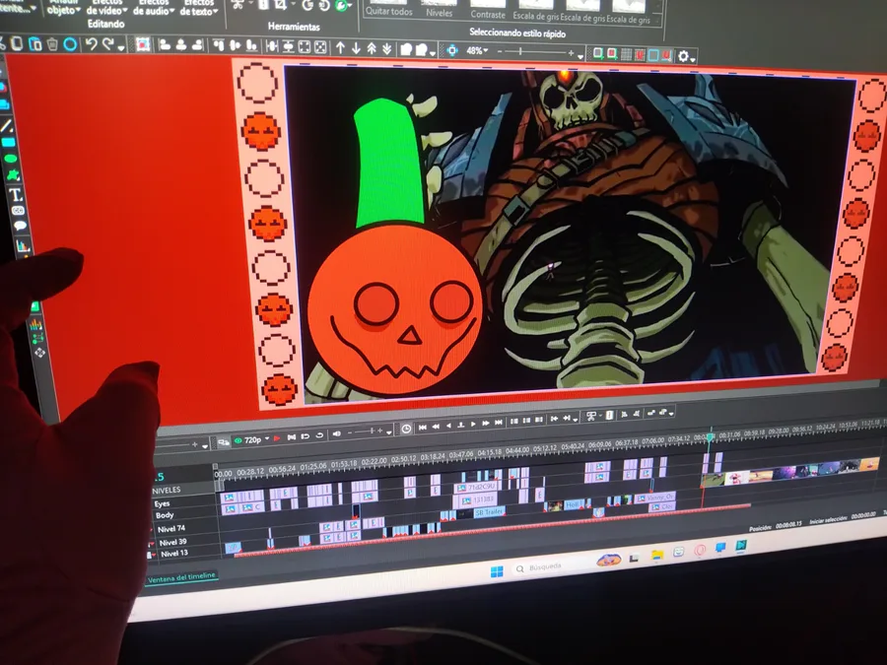The height and width of the screenshot is (665, 887).
Task: Select the Line drawing tool
Action: click(7, 125)
